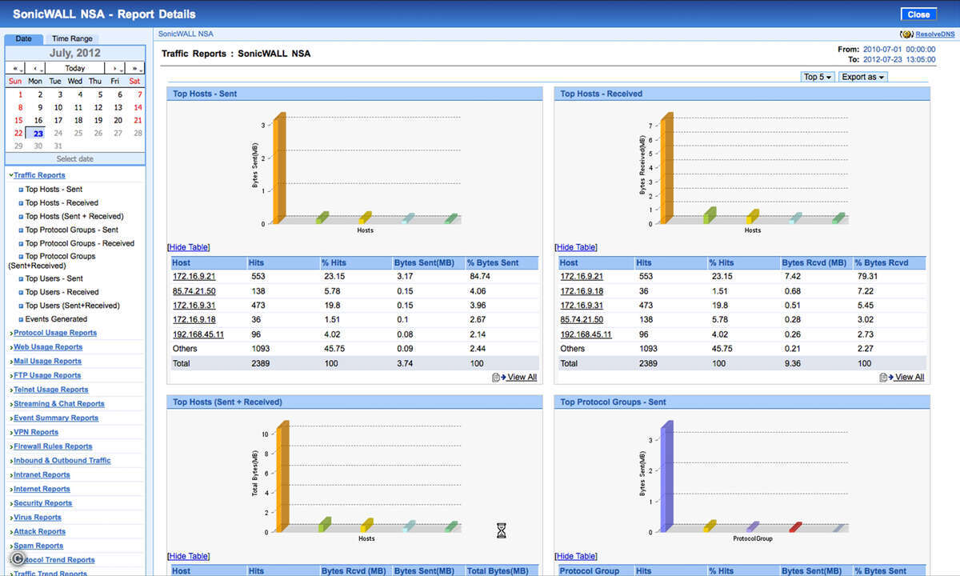Screen dimensions: 960x576
Task: Open Inbound & Outbound Traffic link
Action: (x=62, y=461)
